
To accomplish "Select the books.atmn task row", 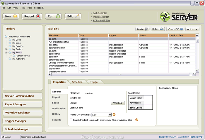I will 122,54.
